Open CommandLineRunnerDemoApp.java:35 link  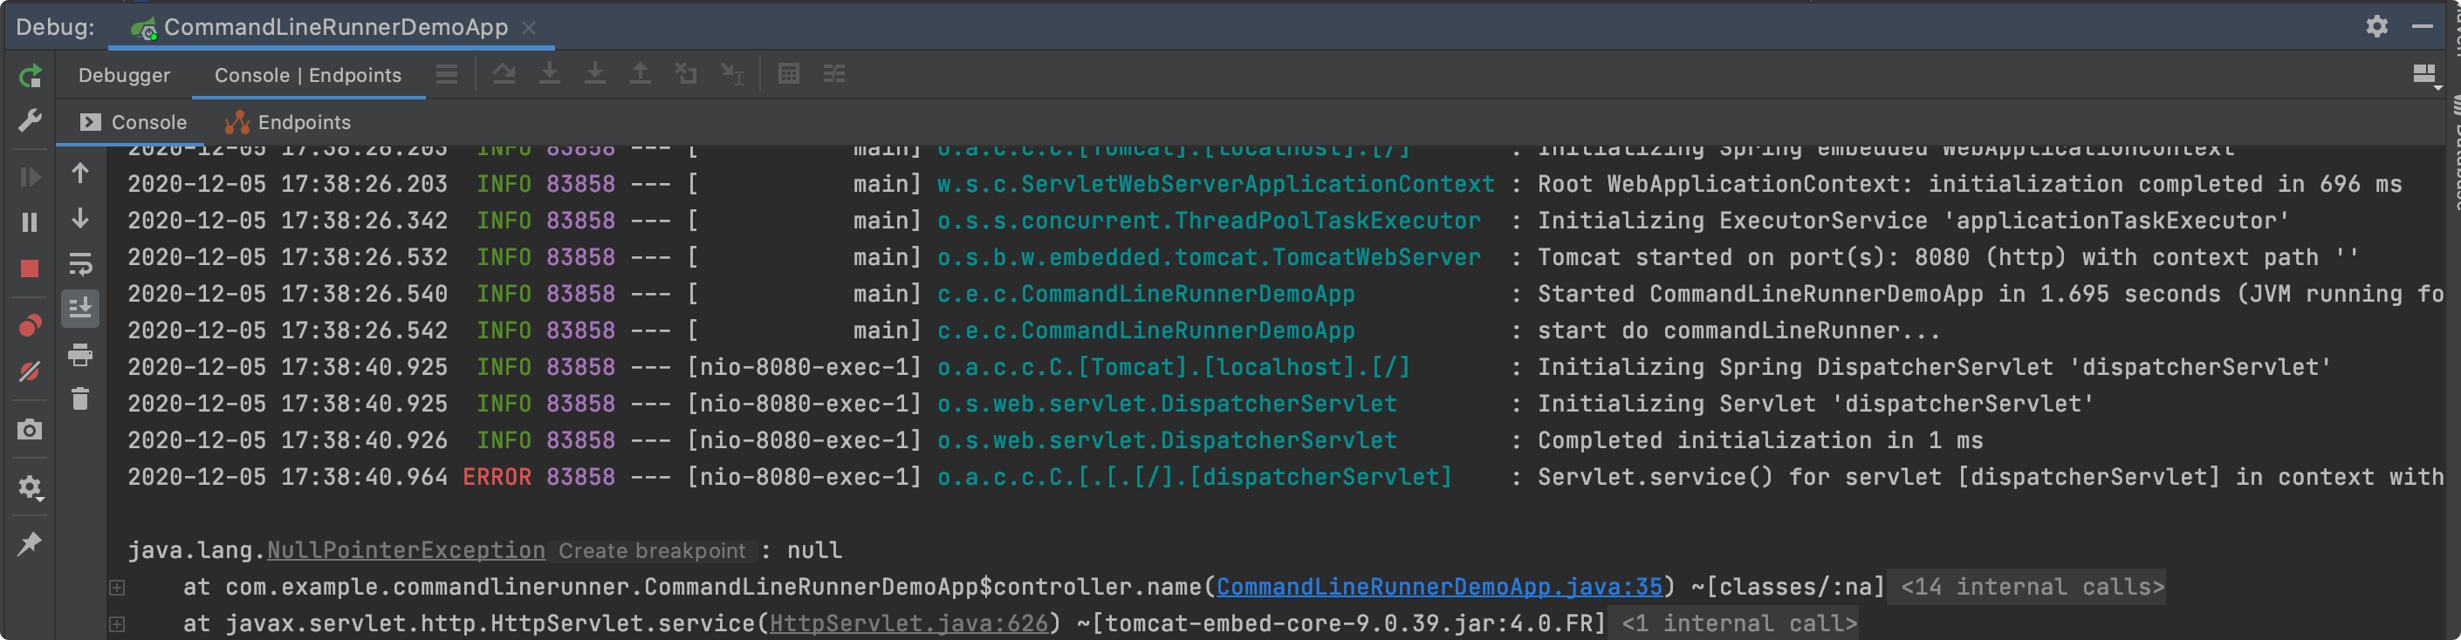[1439, 587]
